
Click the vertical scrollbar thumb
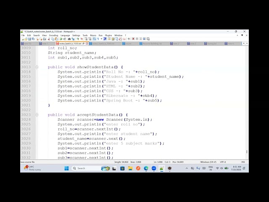pos(247,151)
